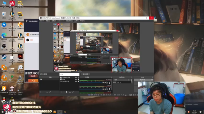The height and width of the screenshot is (114, 204).
Task: Move selected source down in Sources panel
Action: (73, 92)
